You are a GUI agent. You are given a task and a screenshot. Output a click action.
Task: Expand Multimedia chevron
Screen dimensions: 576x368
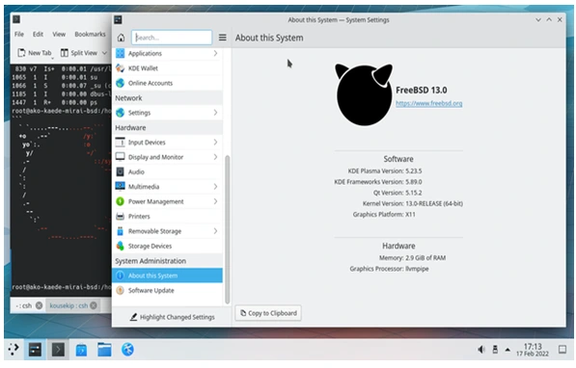click(x=215, y=186)
